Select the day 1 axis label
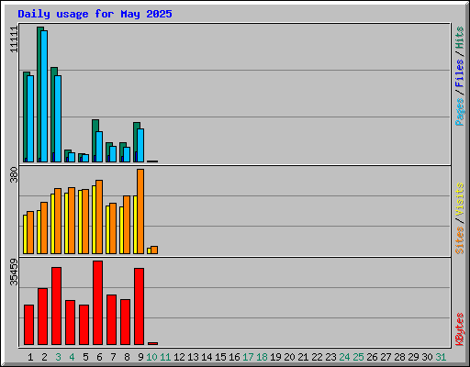This screenshot has width=470, height=367. pyautogui.click(x=30, y=357)
